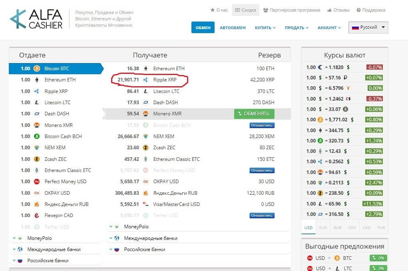Click the Litecoin icon in the Получаете list
The width and height of the screenshot is (408, 271).
(x=146, y=91)
